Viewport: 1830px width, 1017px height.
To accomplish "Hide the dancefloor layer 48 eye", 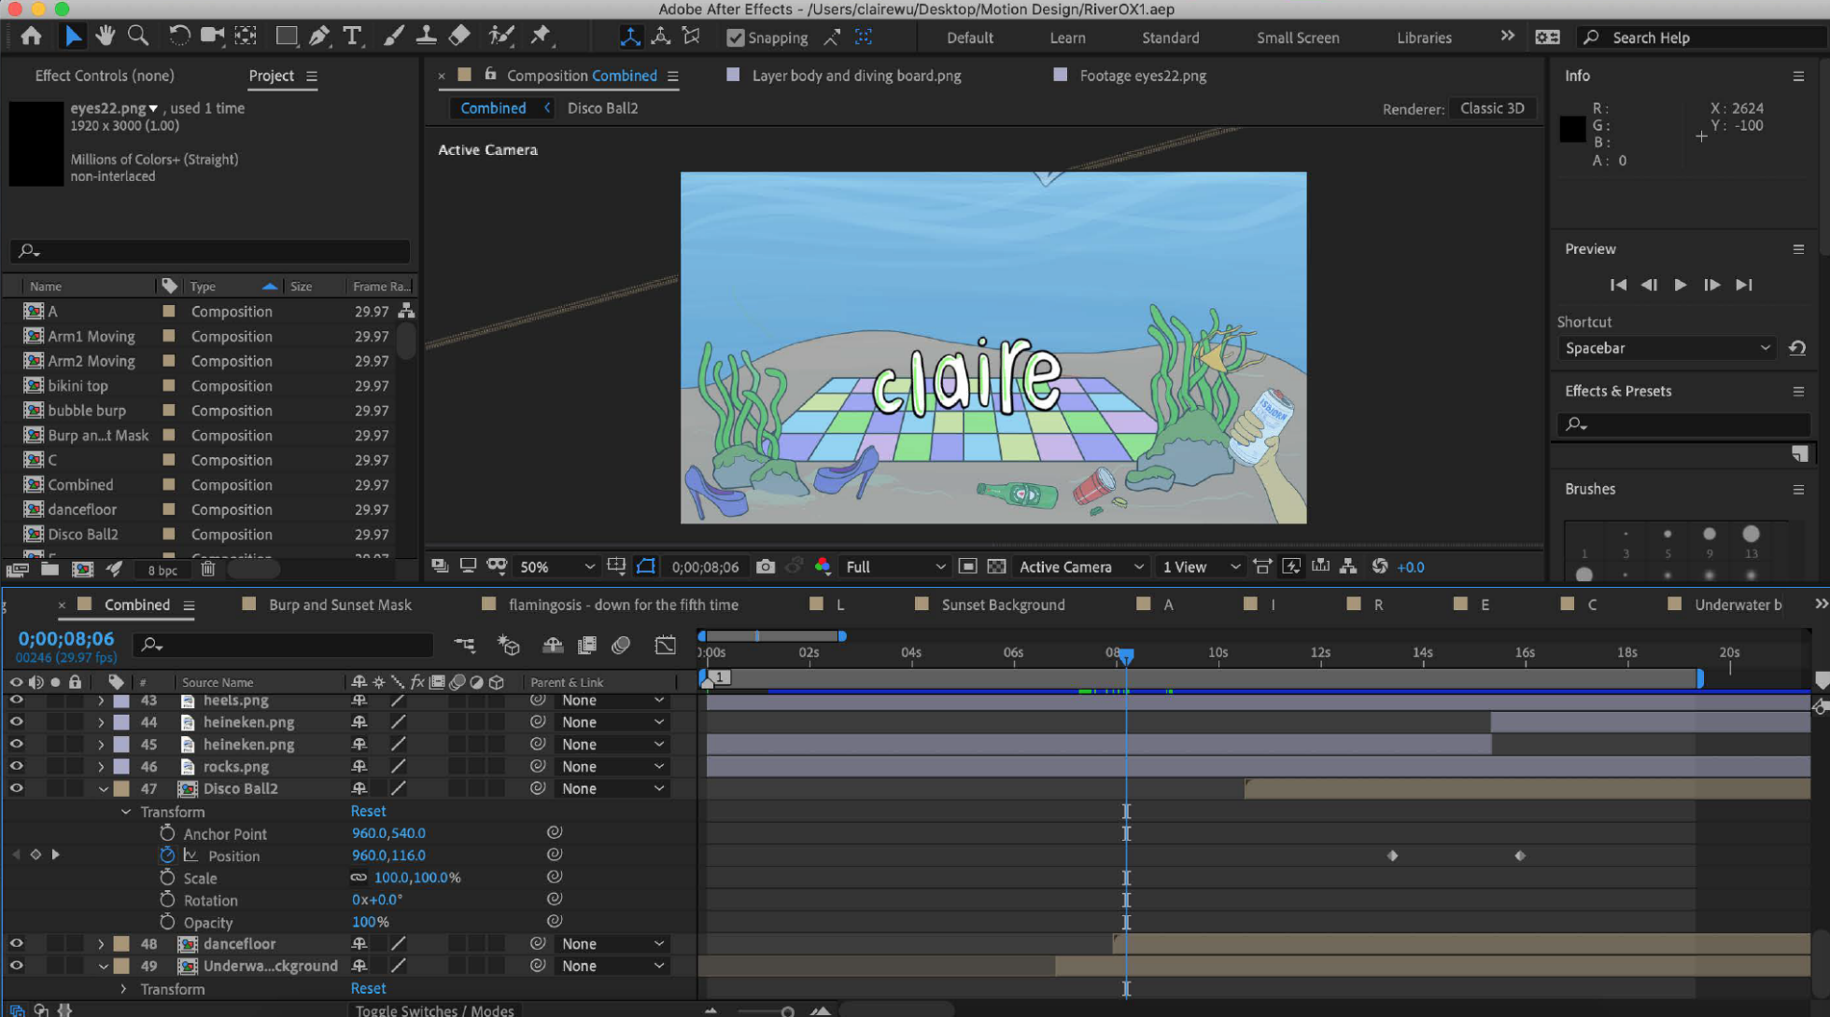I will pos(16,943).
